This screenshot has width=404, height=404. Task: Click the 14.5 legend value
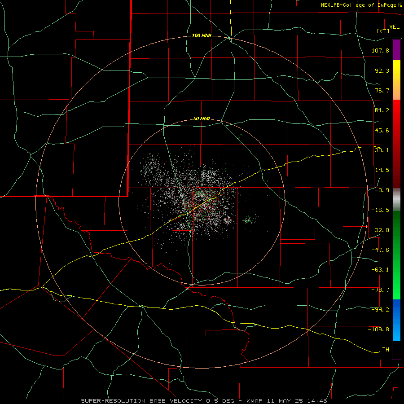click(x=382, y=170)
